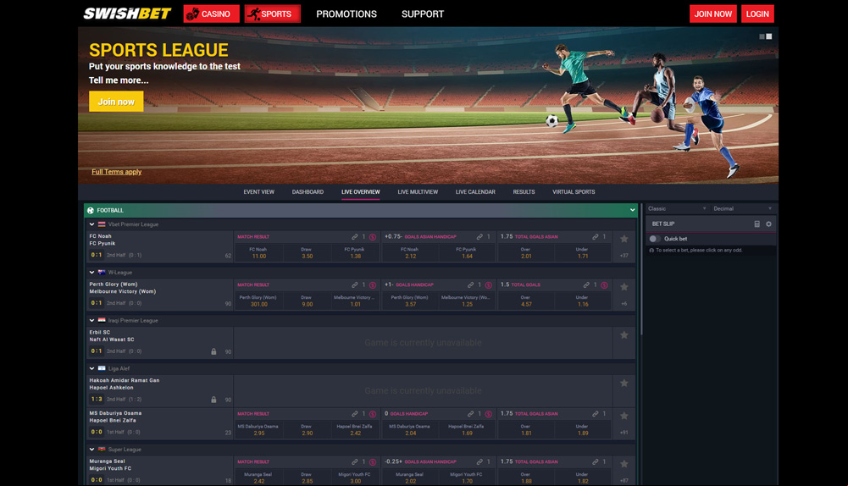This screenshot has height=486, width=848.
Task: Click cashout icon in Perth Glory Goals Handicap
Action: tap(488, 284)
